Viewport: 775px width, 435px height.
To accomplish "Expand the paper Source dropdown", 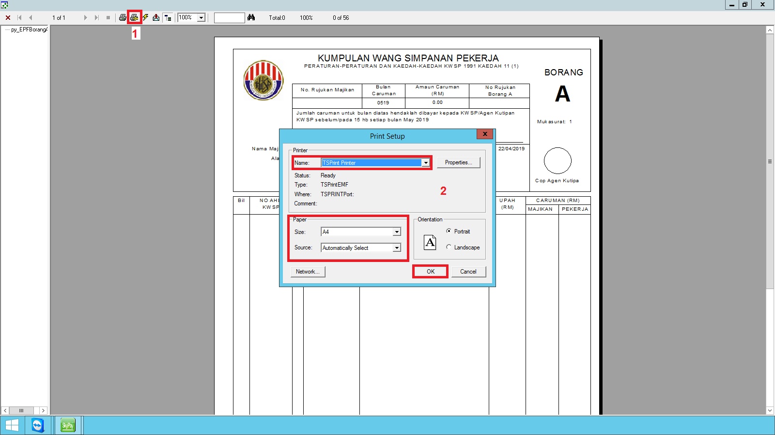I will (x=397, y=248).
